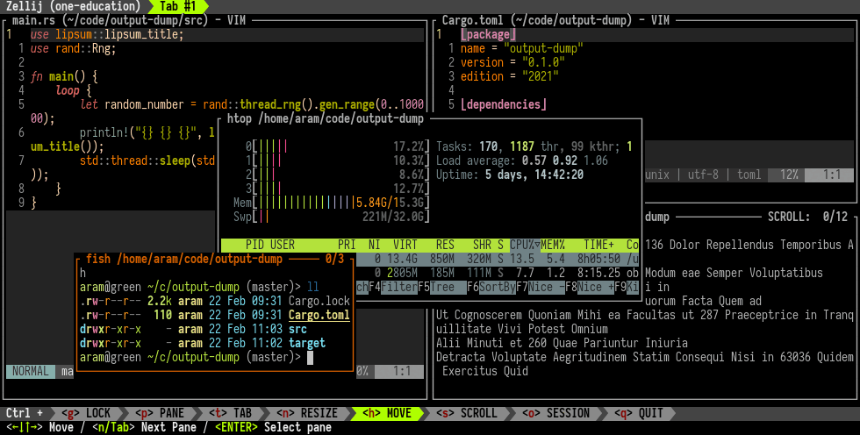Click Cargo.lock in the fish listing
This screenshot has height=435, width=860.
tap(319, 301)
